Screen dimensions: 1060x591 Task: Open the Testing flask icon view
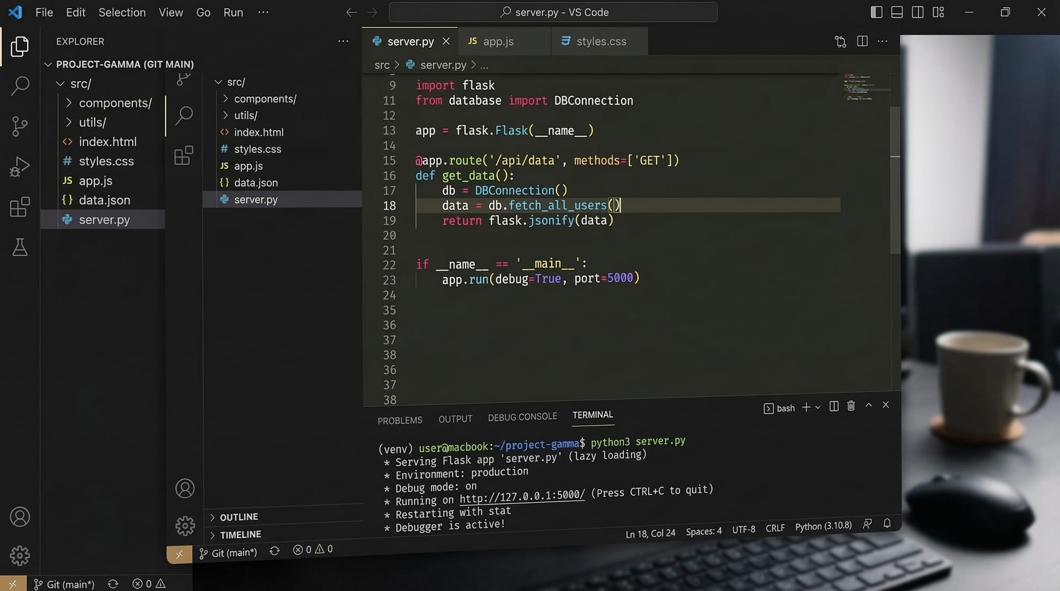20,247
